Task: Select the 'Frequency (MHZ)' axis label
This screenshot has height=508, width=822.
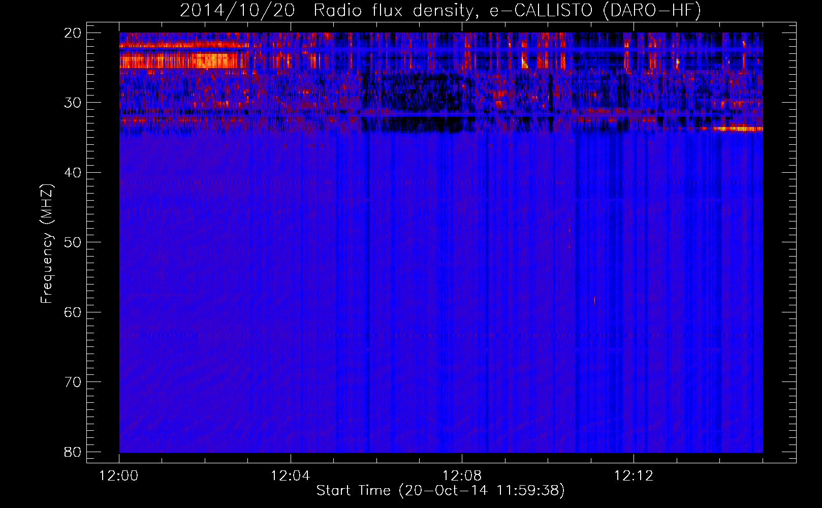Action: (x=47, y=244)
